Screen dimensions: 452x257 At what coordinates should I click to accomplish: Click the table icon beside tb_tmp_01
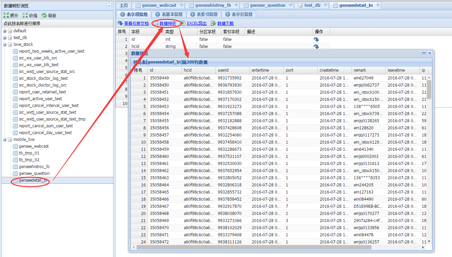15,153
